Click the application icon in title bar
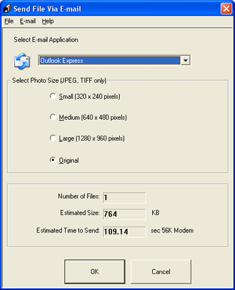The height and width of the screenshot is (290, 235). pos(7,8)
